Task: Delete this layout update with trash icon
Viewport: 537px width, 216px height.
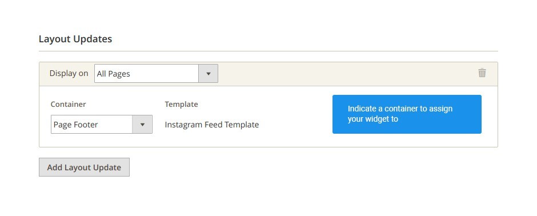Action: click(482, 73)
